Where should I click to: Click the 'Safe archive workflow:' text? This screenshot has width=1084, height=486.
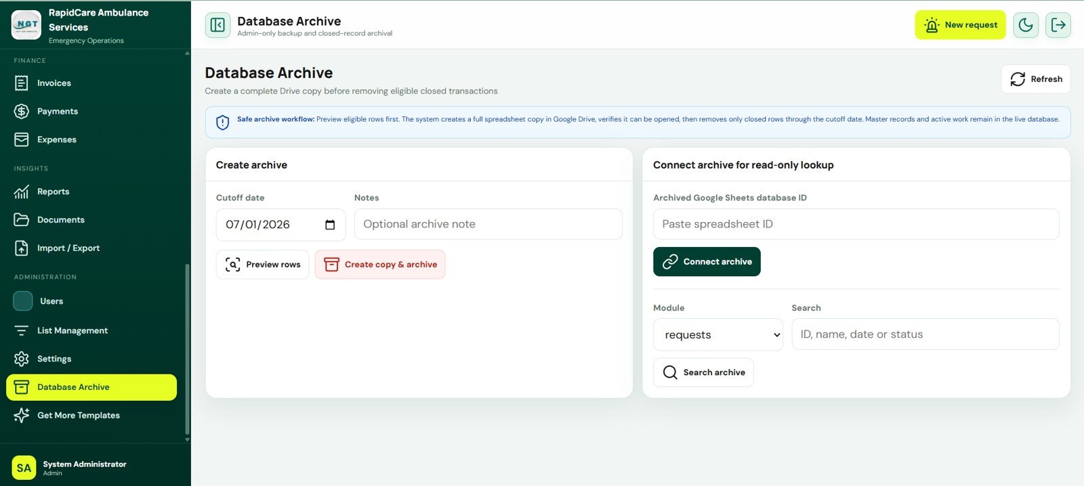coord(276,119)
